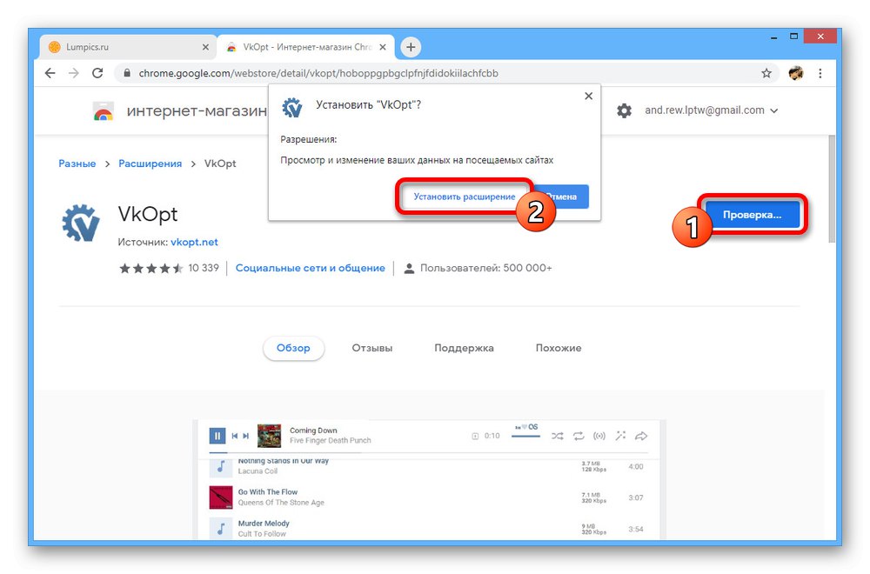Click the Отмена button in the dialog

pos(560,197)
